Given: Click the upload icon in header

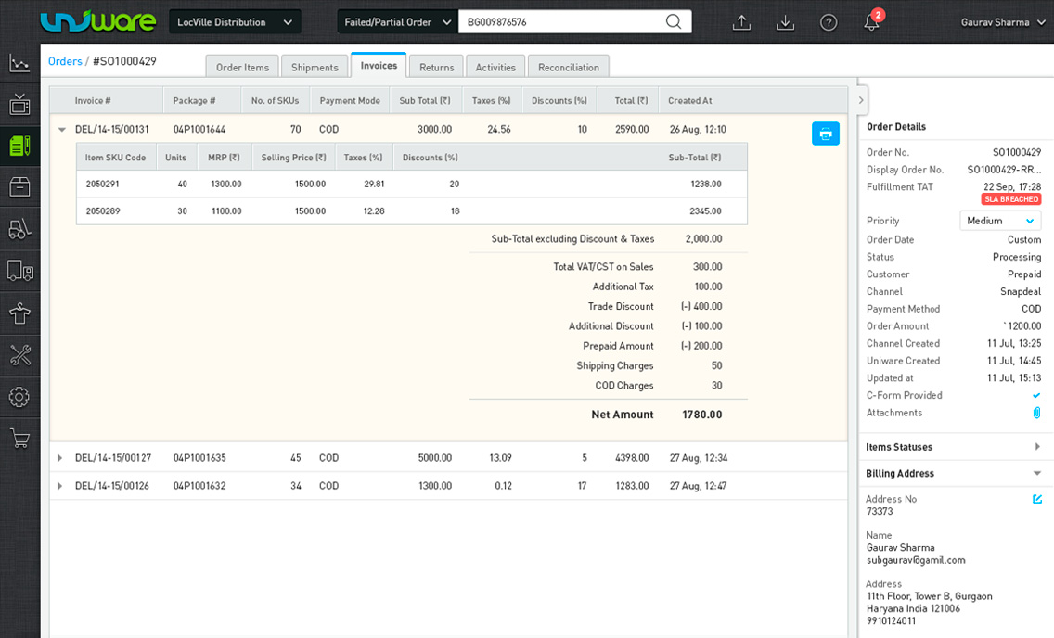Looking at the screenshot, I should 741,22.
